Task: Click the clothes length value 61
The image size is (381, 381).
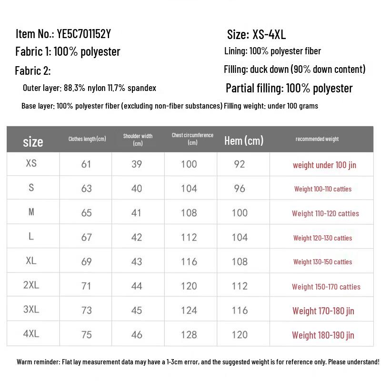Action: [86, 164]
